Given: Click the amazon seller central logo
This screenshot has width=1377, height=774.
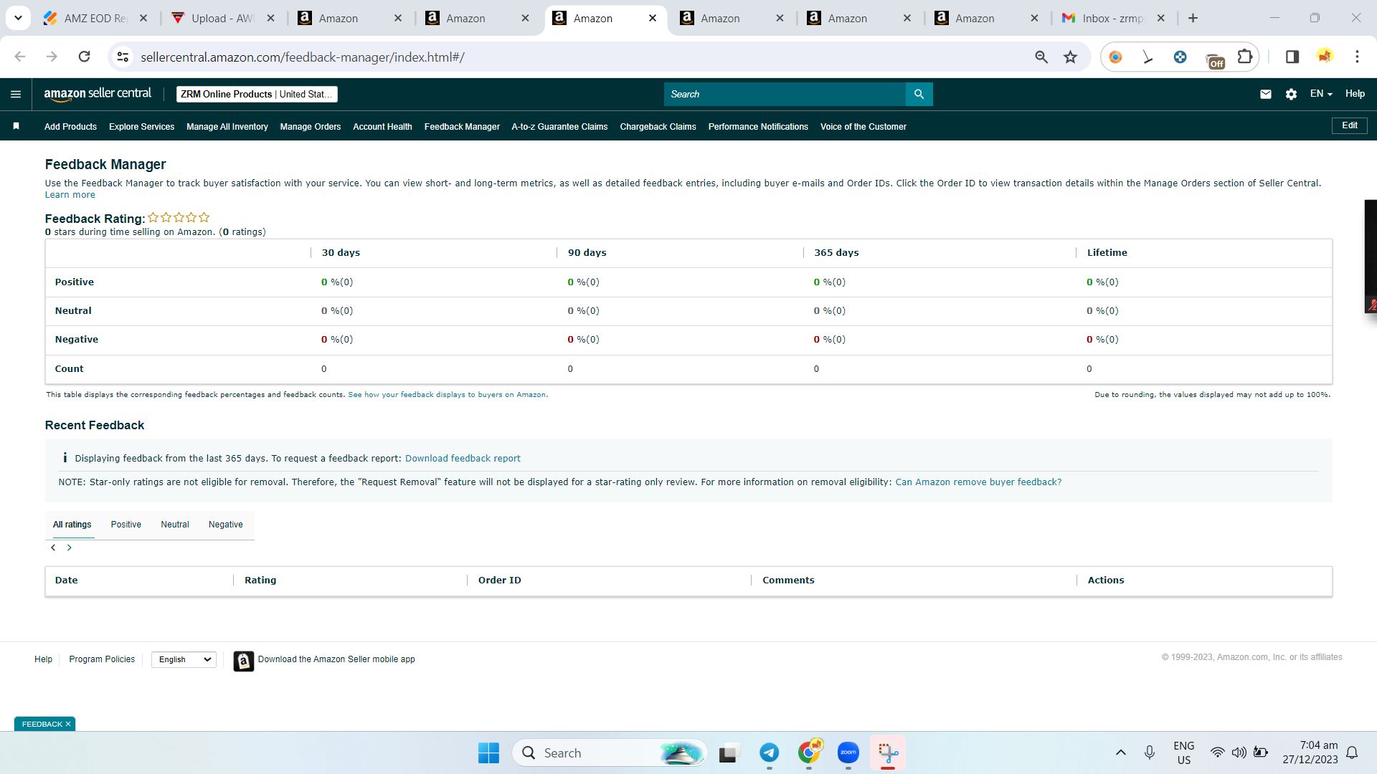Looking at the screenshot, I should 98,94.
